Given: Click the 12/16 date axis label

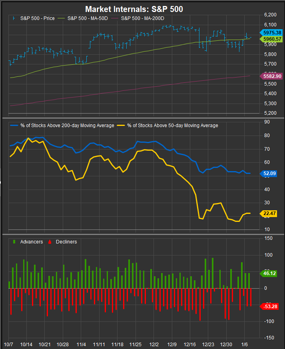Looking at the screenshot, I should (190, 345).
